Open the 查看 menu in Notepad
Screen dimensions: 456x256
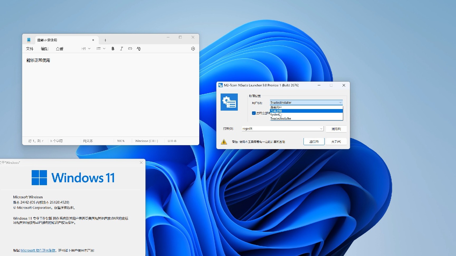click(x=60, y=49)
